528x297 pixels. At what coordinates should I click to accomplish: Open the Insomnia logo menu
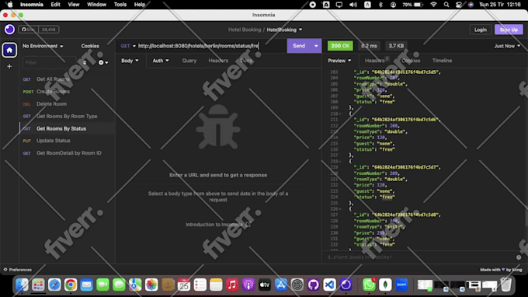coord(9,30)
